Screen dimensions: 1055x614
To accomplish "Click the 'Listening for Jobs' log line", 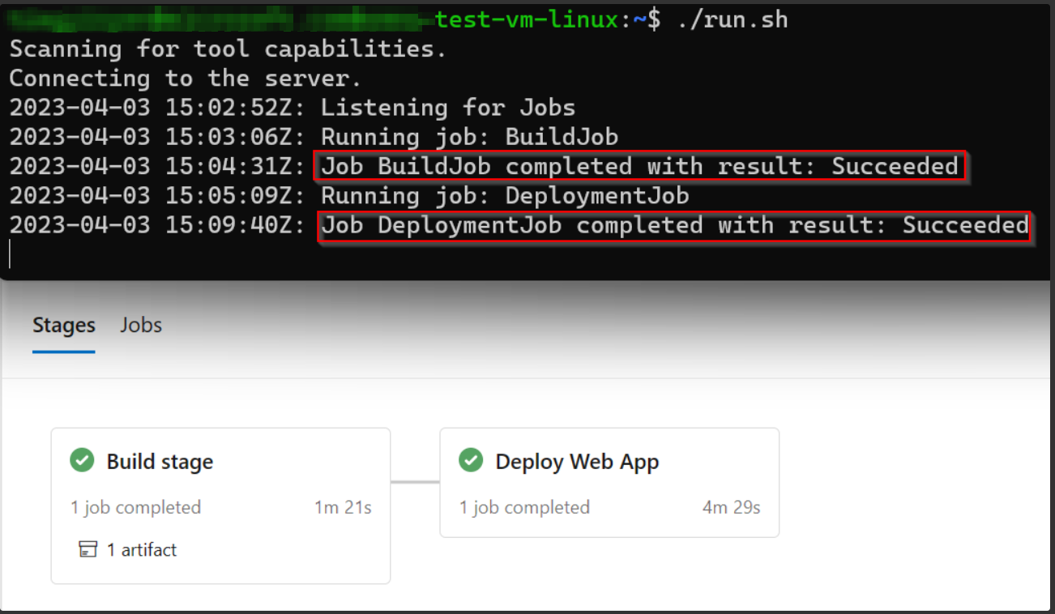I will click(447, 108).
